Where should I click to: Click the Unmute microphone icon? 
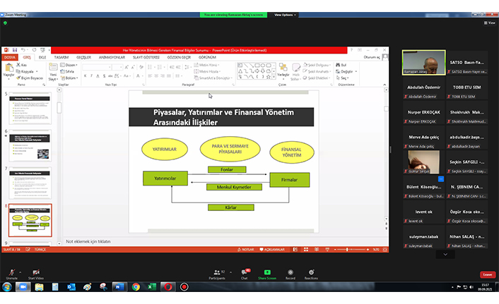tap(11, 272)
